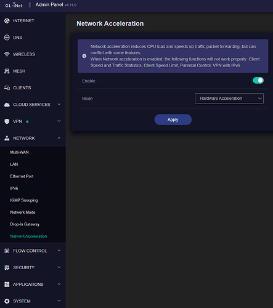Click the Admin Panel title text

click(49, 5)
